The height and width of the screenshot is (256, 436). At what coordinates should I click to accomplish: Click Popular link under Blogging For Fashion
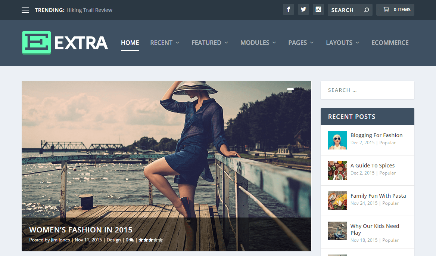coord(387,143)
